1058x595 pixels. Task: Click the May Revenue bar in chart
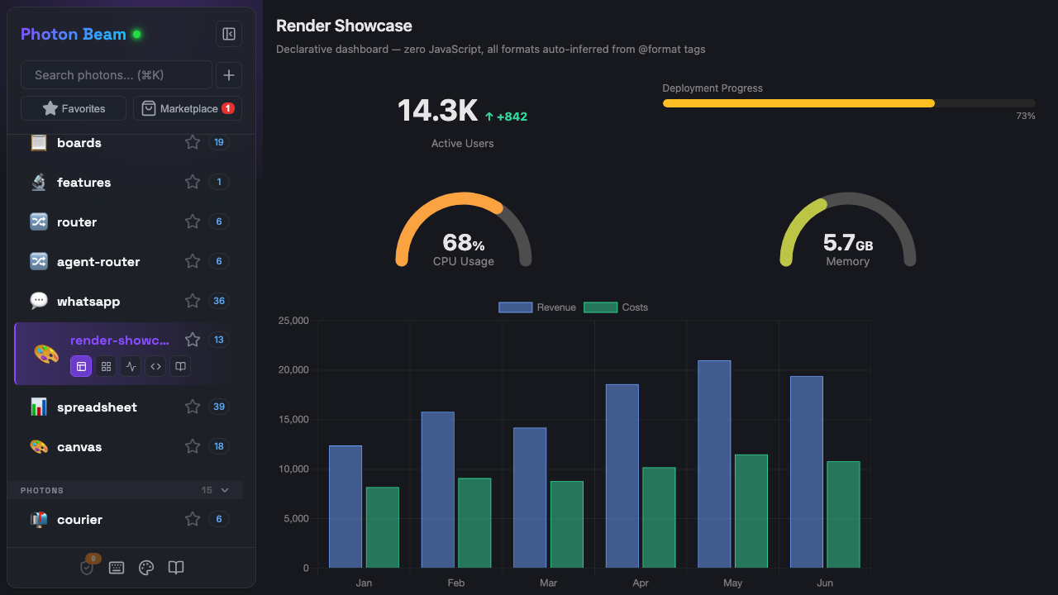pos(714,464)
